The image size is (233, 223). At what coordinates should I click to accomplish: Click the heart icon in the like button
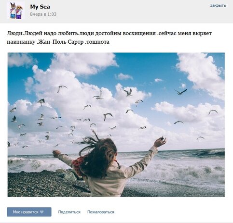click(x=42, y=212)
